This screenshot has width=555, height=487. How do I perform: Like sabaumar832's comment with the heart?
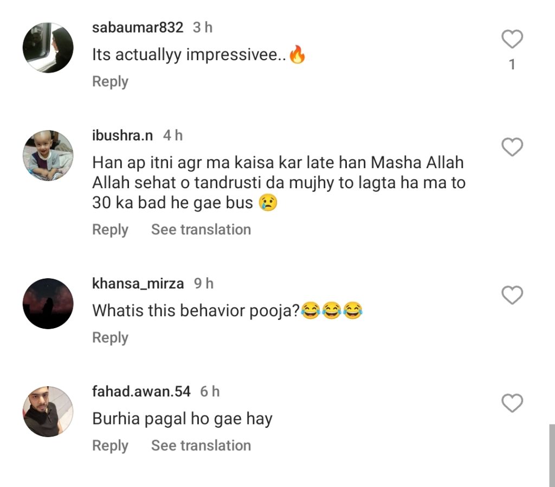click(512, 39)
